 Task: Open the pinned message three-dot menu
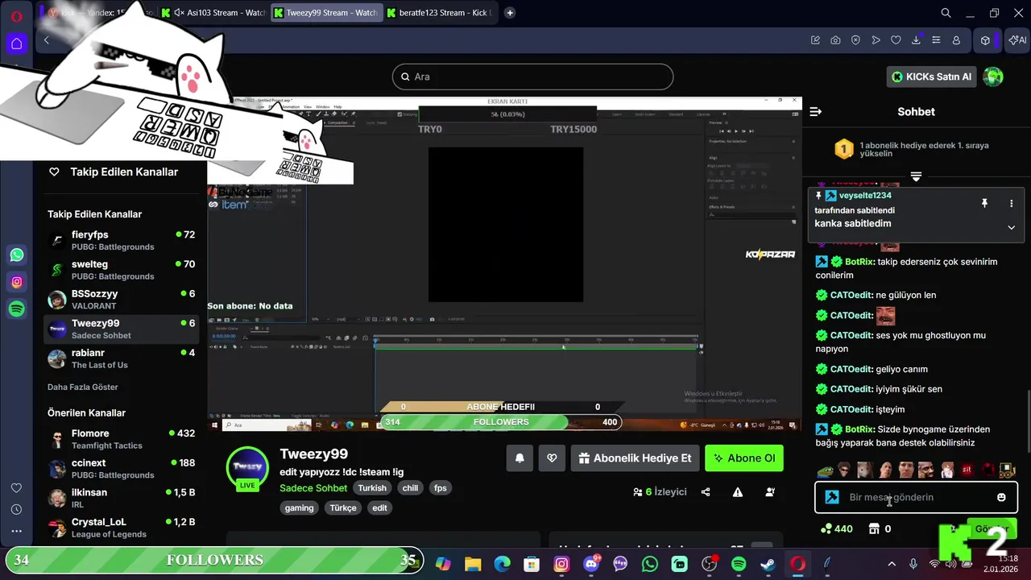click(1011, 204)
